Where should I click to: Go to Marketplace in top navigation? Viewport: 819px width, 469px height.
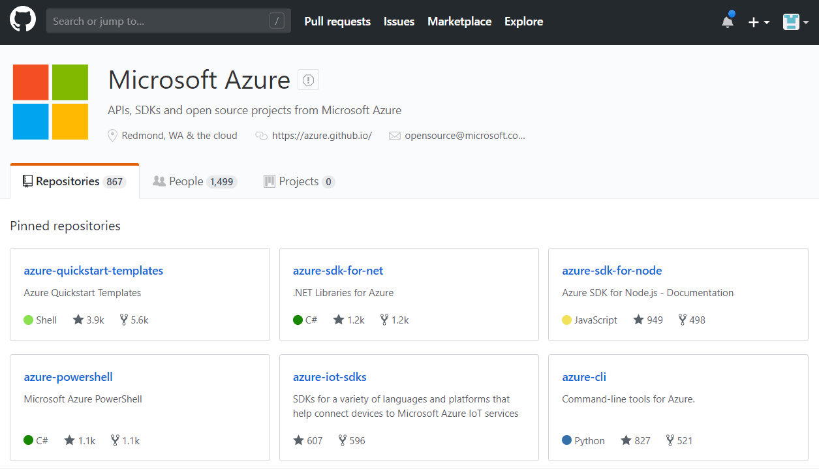[459, 22]
